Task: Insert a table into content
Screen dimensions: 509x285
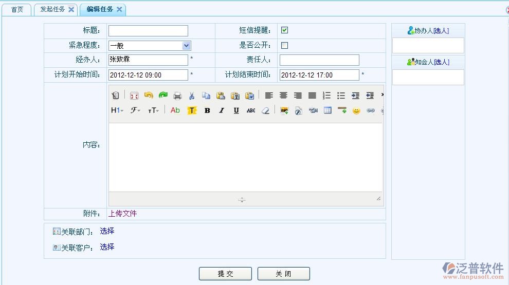Action: (x=328, y=110)
